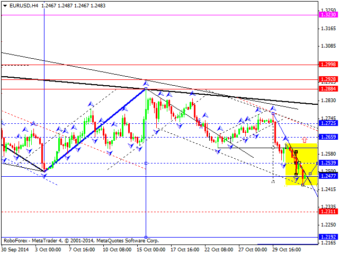Click the fractal arrow at the 1.2884 peak

tap(146, 83)
